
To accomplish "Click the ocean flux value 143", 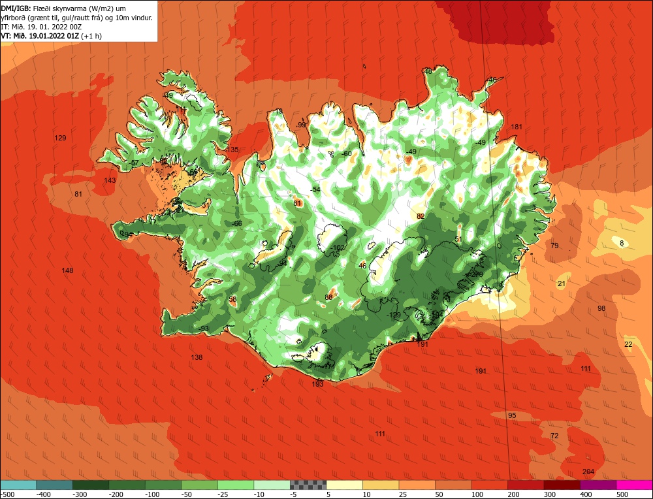I will (110, 180).
